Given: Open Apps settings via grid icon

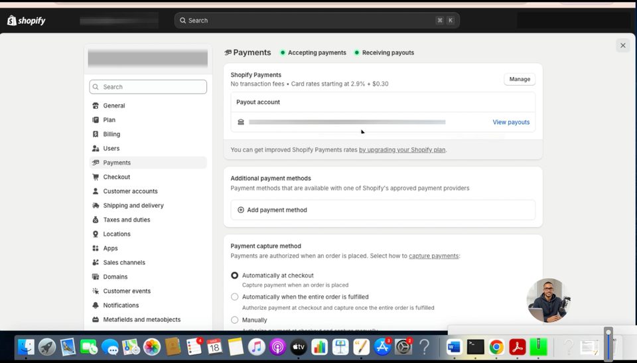Looking at the screenshot, I should pos(96,248).
